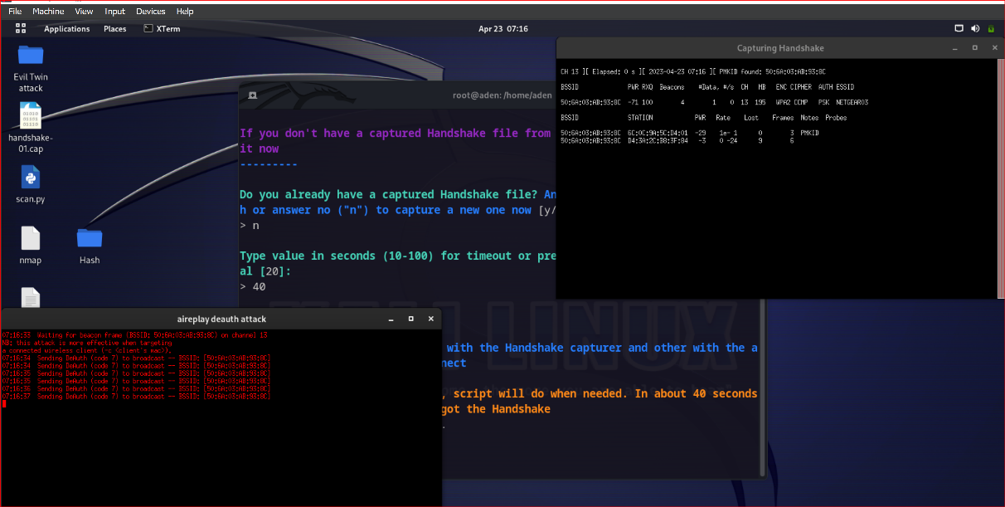Close the aireplay deauth attack window
1005x507 pixels.
click(x=430, y=319)
